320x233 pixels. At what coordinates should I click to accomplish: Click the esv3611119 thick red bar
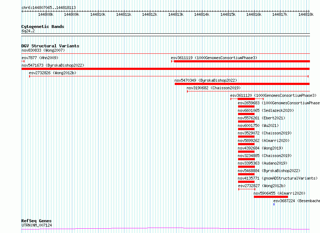[242, 61]
